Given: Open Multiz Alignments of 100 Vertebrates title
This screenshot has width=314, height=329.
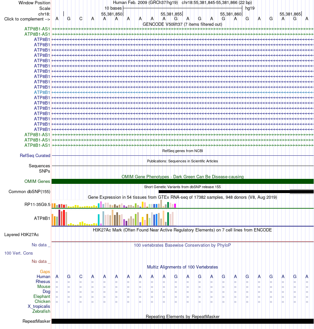Looking at the screenshot, I should 182,267.
